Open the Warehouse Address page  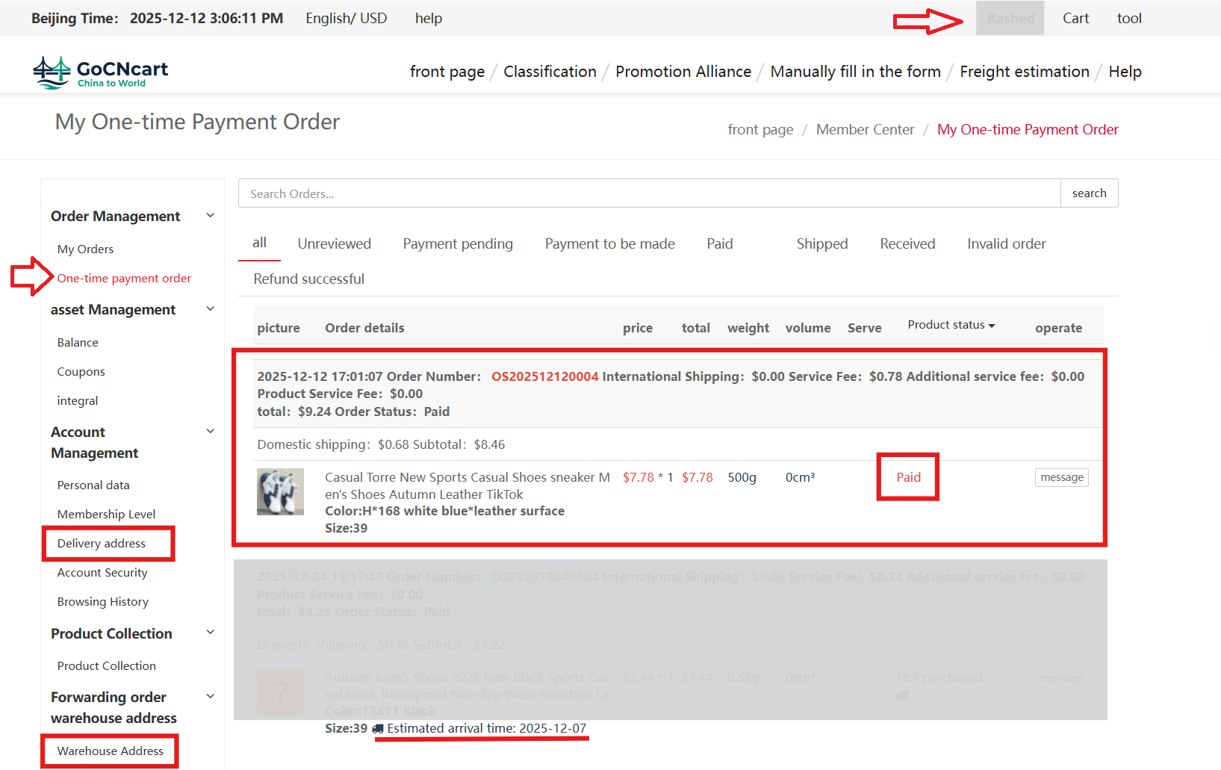pyautogui.click(x=110, y=751)
